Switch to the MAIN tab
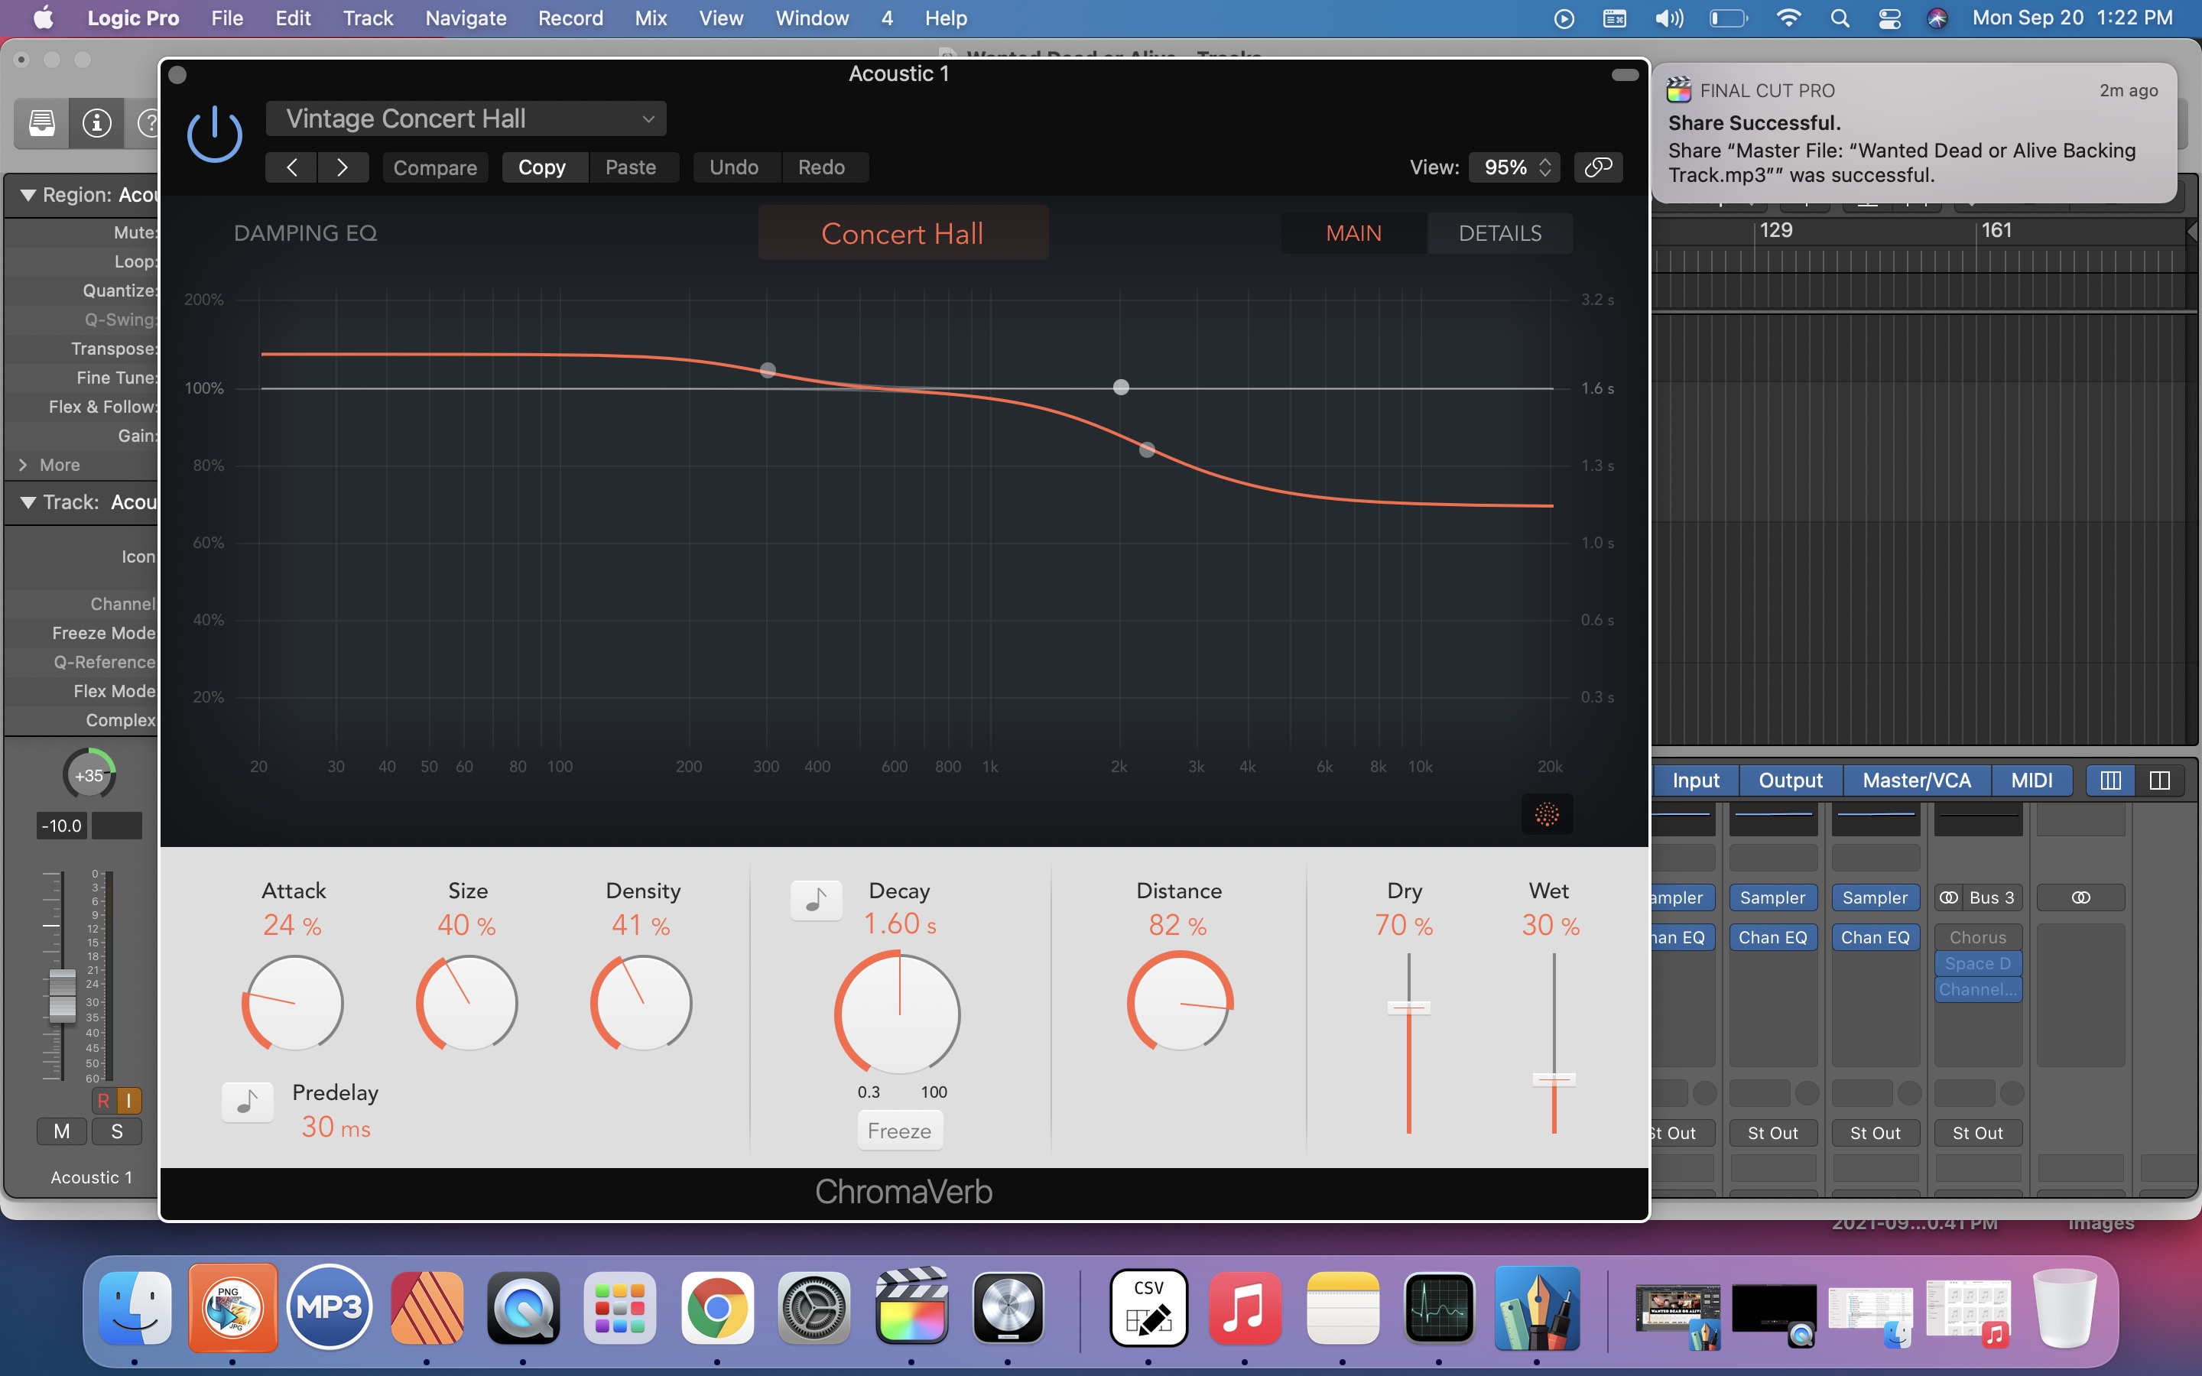 coord(1353,233)
